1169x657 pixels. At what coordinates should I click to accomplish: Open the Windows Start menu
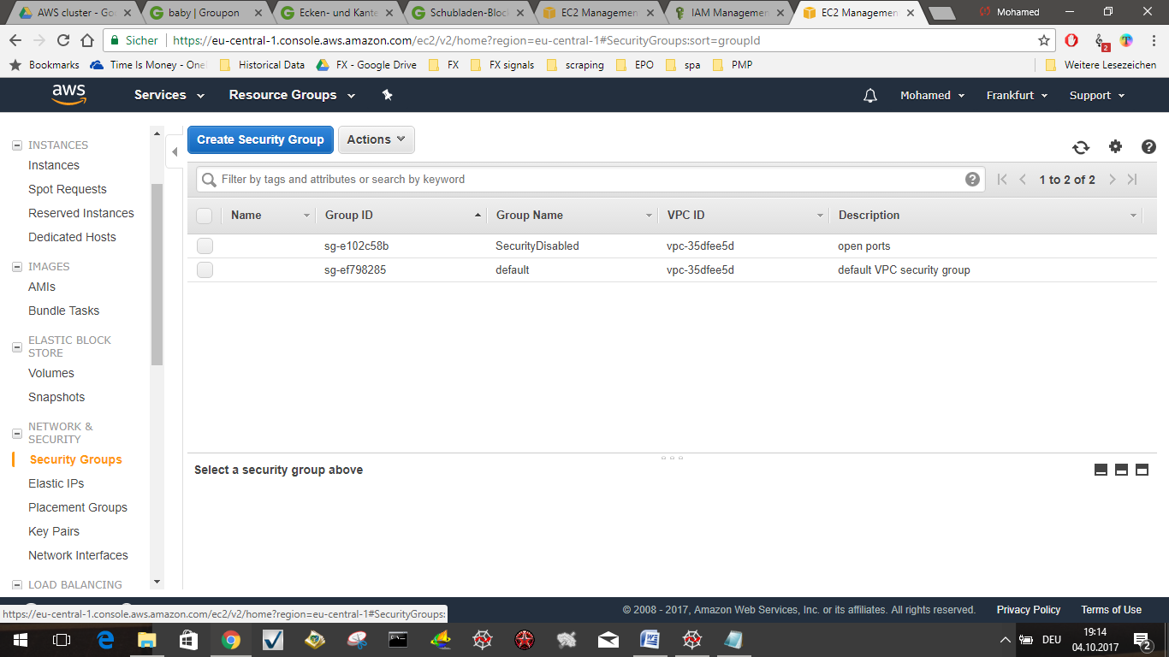(20, 640)
